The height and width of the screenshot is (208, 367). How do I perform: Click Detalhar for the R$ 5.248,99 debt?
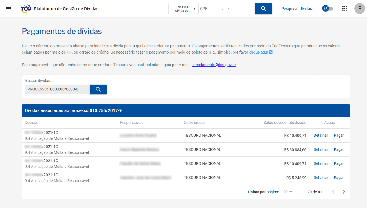pos(321,178)
